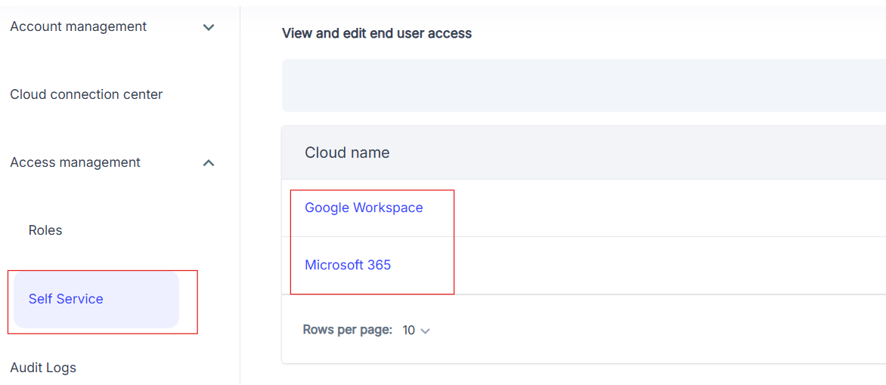886x385 pixels.
Task: Collapse the Access management chevron
Action: [209, 163]
